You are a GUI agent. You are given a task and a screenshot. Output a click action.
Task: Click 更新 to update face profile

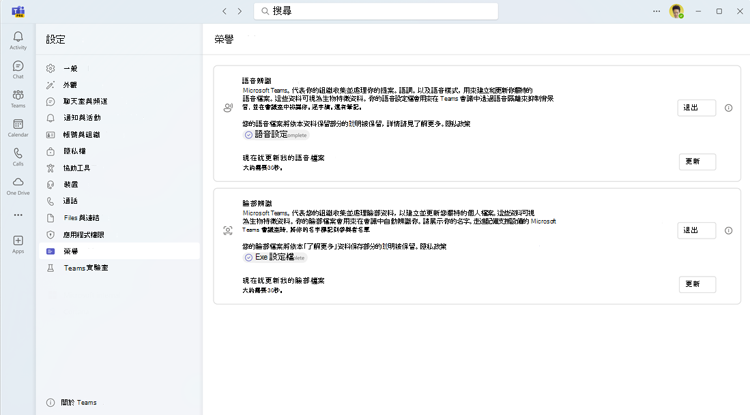[x=697, y=284]
